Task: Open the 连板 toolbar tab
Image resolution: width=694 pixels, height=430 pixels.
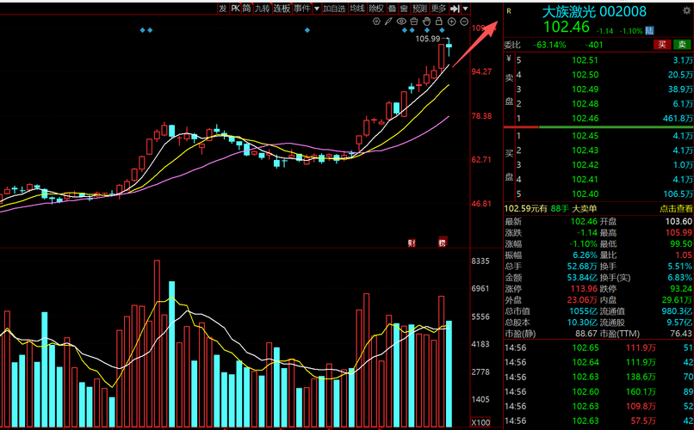Action: tap(282, 9)
